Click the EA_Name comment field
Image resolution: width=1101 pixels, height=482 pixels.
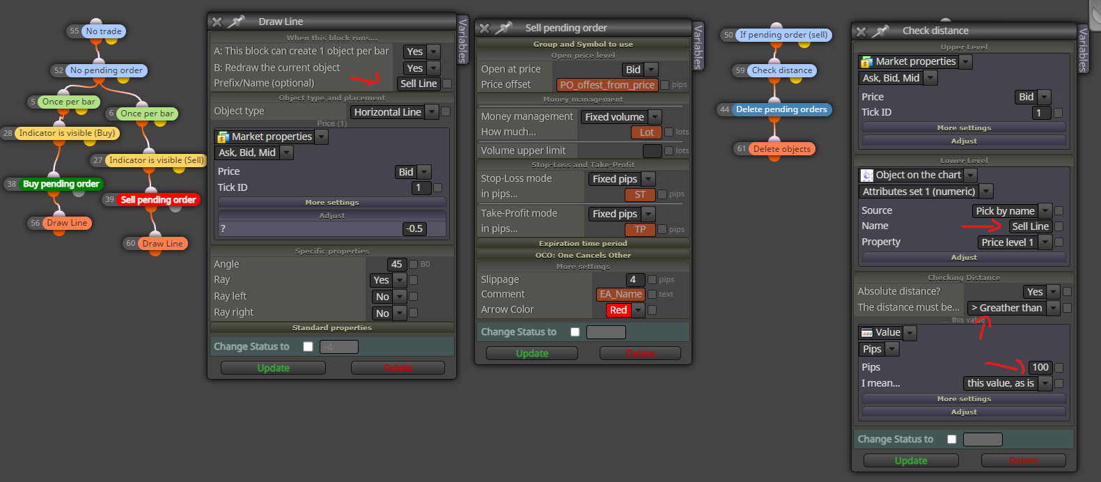(620, 294)
